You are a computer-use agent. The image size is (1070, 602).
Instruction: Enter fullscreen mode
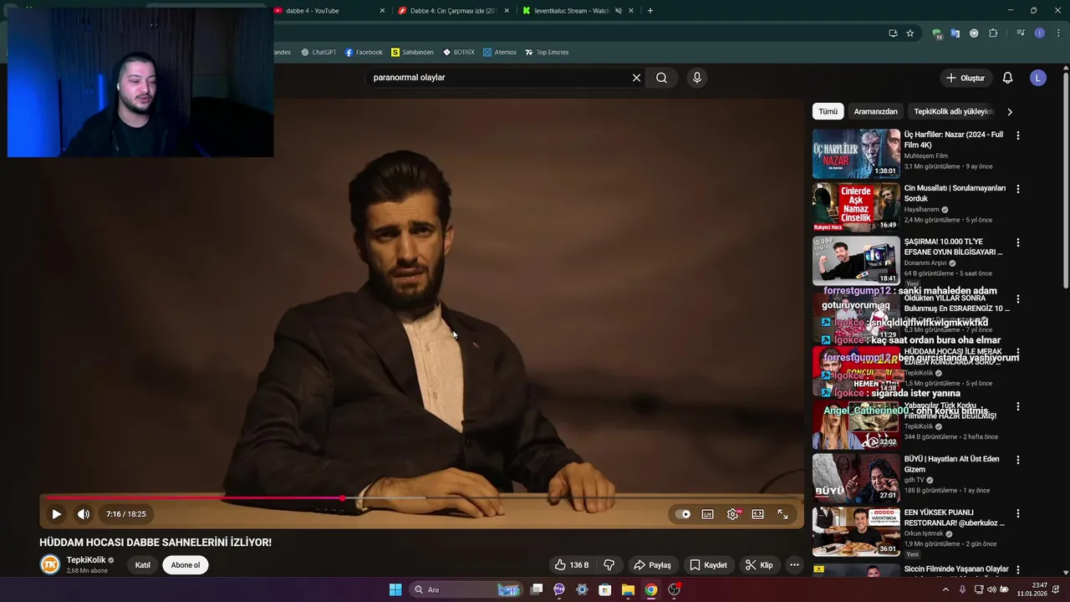782,514
